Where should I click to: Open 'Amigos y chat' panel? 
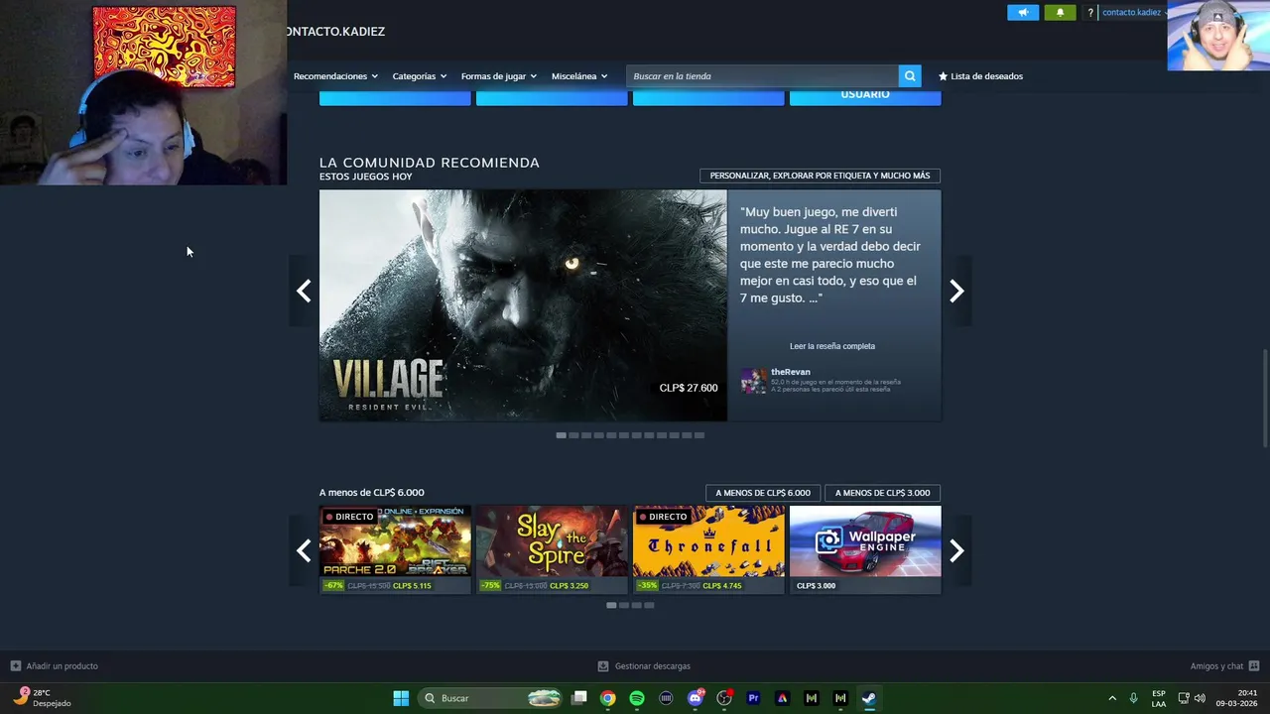pos(1224,666)
